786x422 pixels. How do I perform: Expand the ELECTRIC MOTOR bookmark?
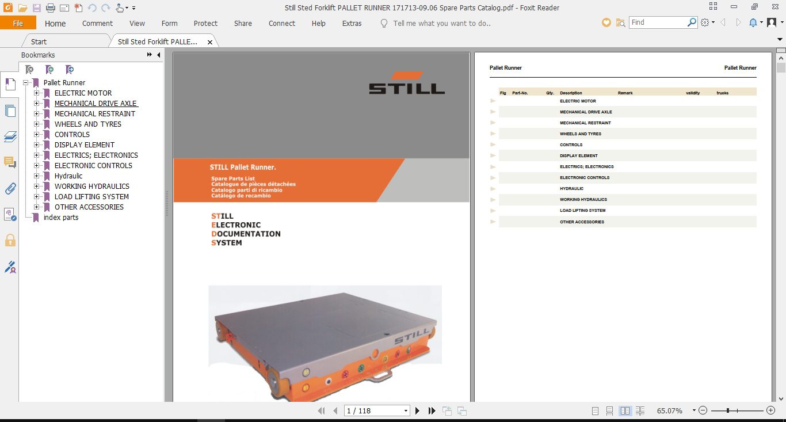click(36, 93)
